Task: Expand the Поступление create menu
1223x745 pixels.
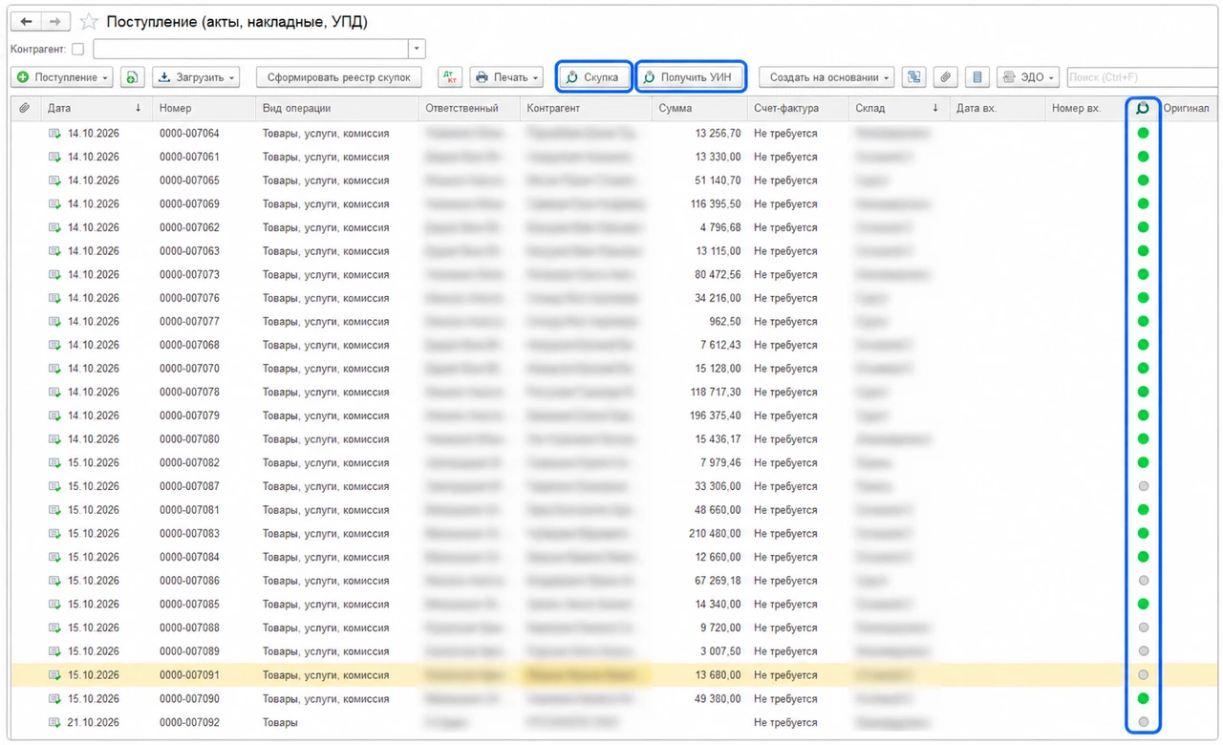Action: click(62, 77)
